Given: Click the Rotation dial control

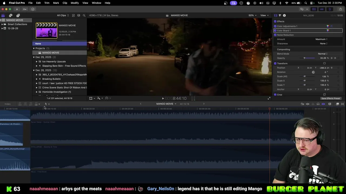Looking at the screenshot, I should click(x=313, y=72).
